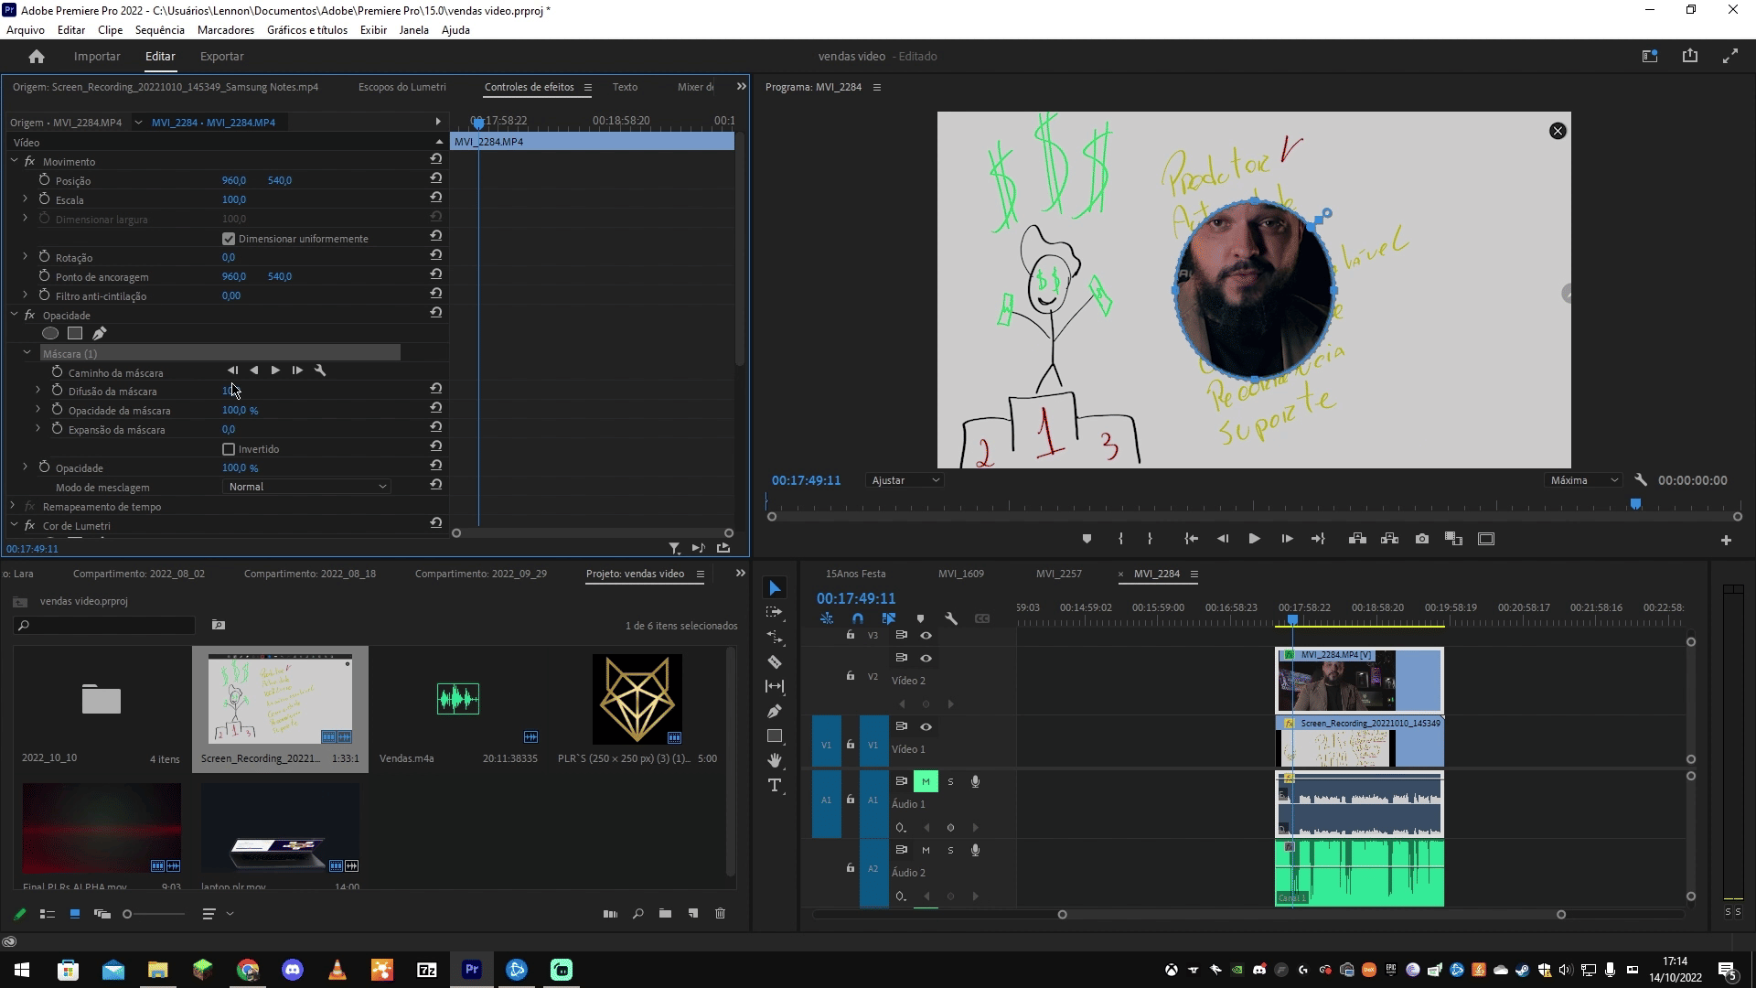Screen dimensions: 1756x988
Task: Select the Razor tool in timeline toolbar
Action: [775, 661]
